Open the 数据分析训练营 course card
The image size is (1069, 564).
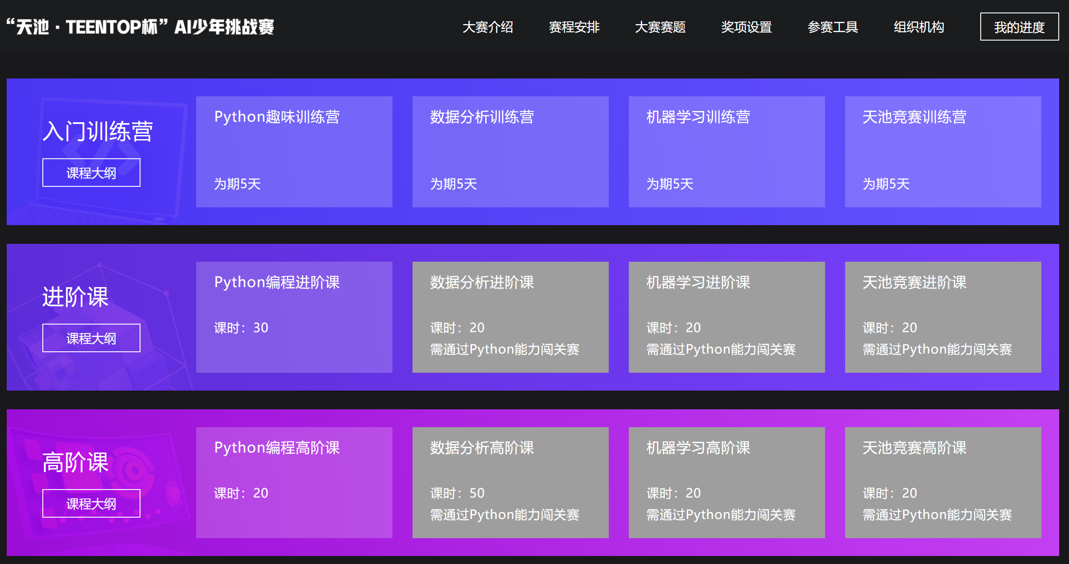pos(510,152)
